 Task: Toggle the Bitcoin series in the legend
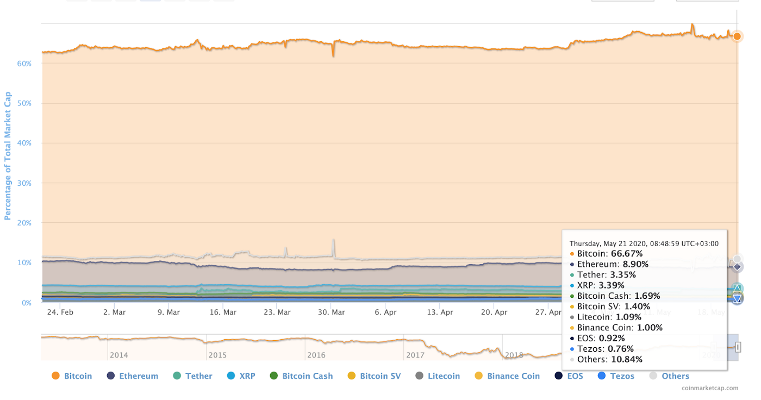pyautogui.click(x=72, y=376)
